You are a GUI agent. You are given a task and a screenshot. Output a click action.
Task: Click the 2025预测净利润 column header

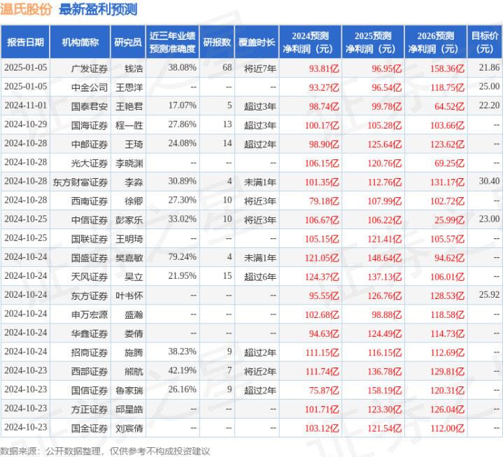click(x=373, y=42)
